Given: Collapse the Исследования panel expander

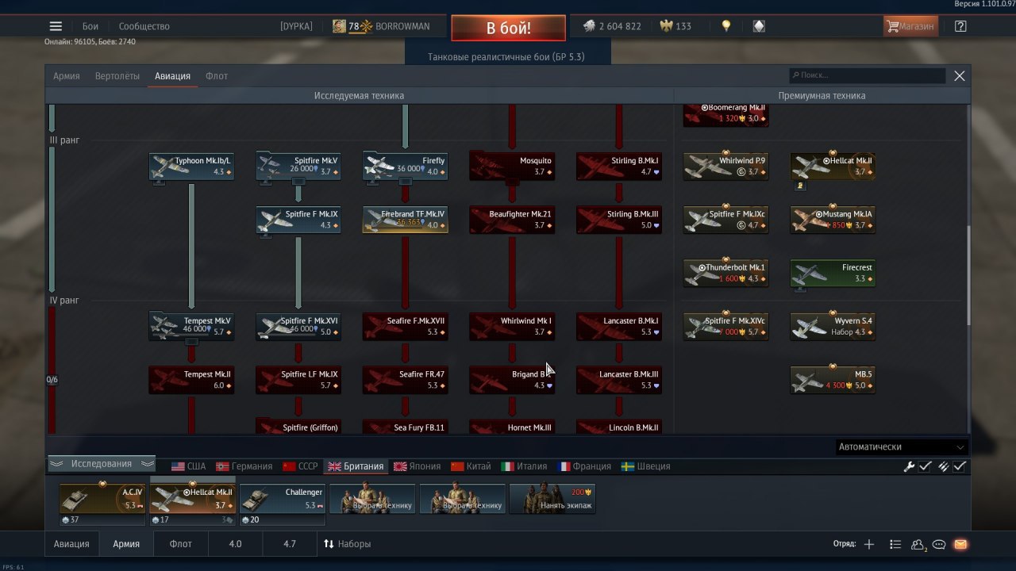Looking at the screenshot, I should (102, 464).
